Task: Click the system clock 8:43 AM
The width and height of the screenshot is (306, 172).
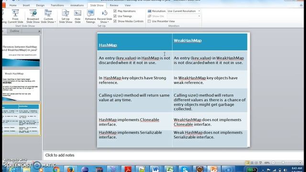Action: [297, 169]
